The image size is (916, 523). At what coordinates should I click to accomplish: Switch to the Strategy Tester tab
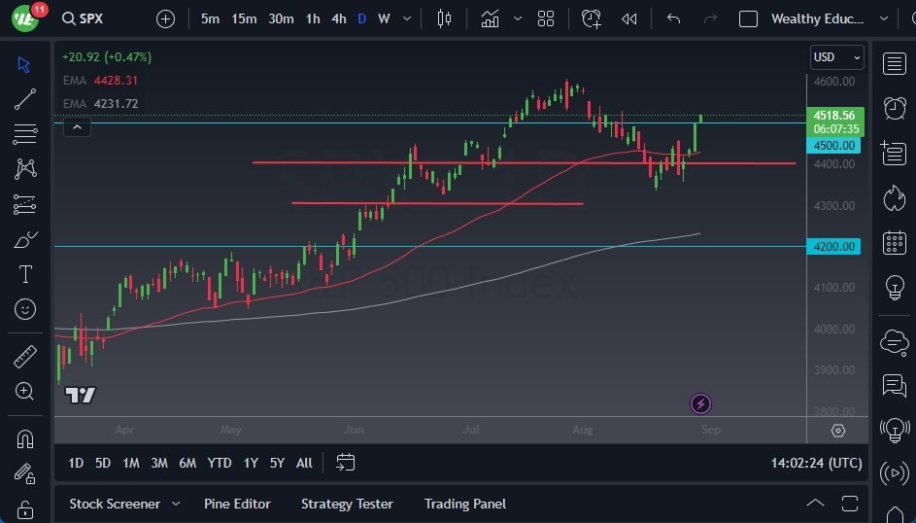tap(347, 504)
